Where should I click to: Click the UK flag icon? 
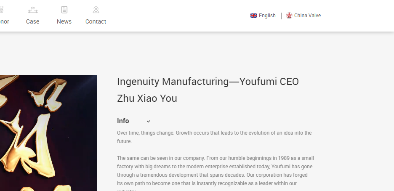(254, 16)
